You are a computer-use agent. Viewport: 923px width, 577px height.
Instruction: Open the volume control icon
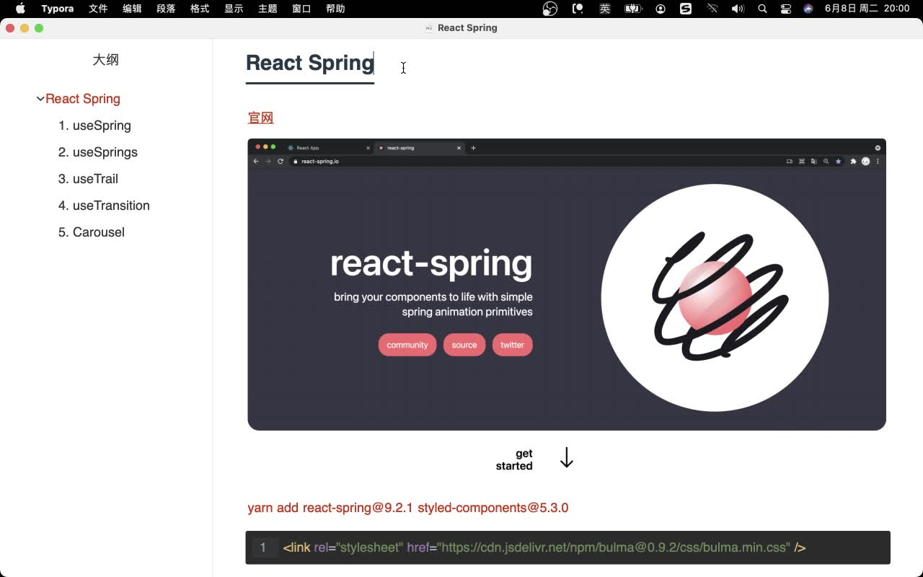click(738, 9)
